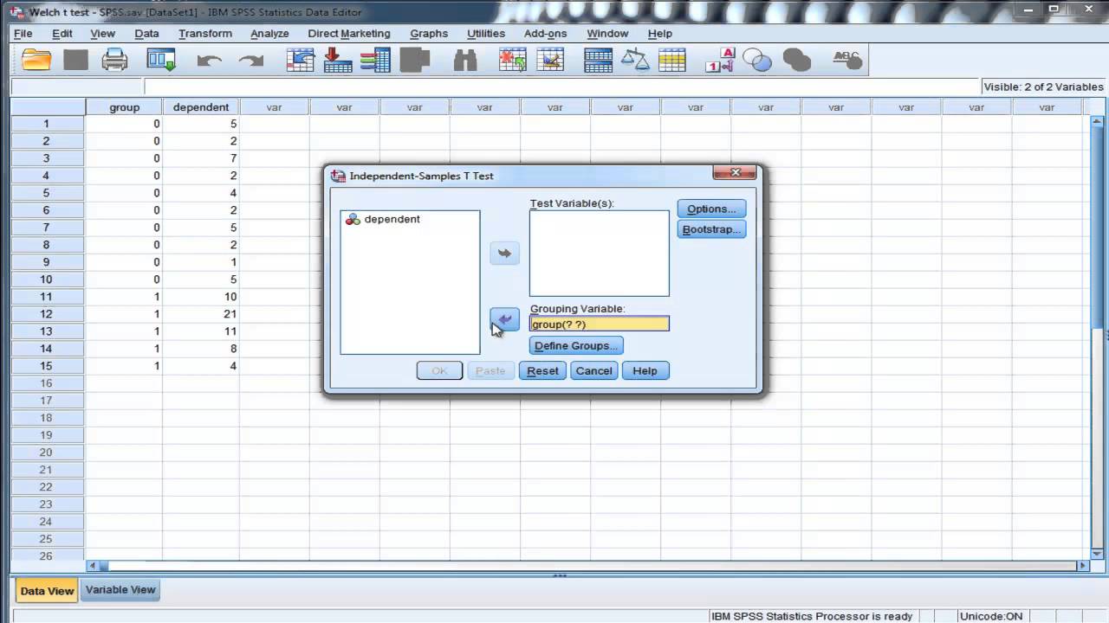Click Cancel in T Test dialog
The width and height of the screenshot is (1109, 623).
click(x=593, y=370)
